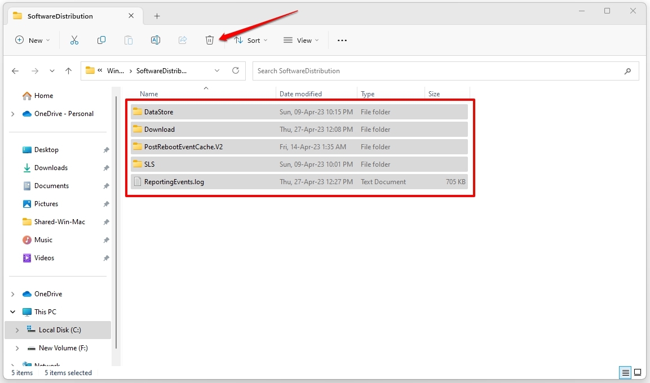
Task: Open Videos in quick access
Action: (x=44, y=258)
